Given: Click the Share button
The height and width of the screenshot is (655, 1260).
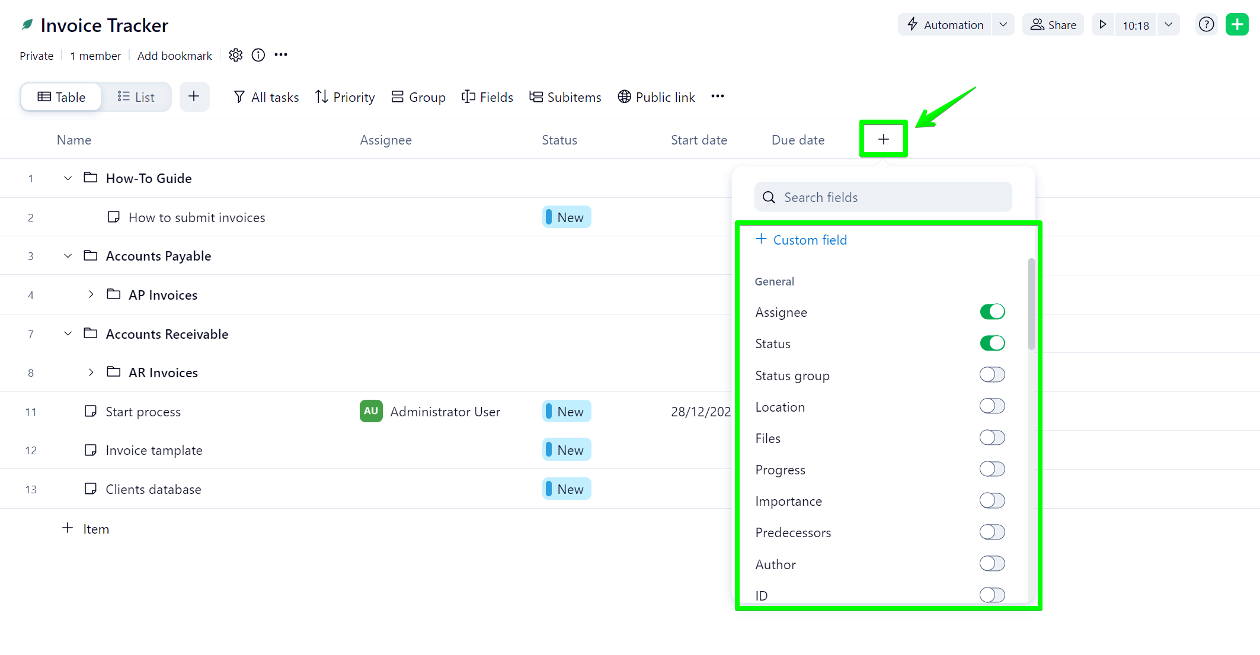Looking at the screenshot, I should click(1053, 25).
